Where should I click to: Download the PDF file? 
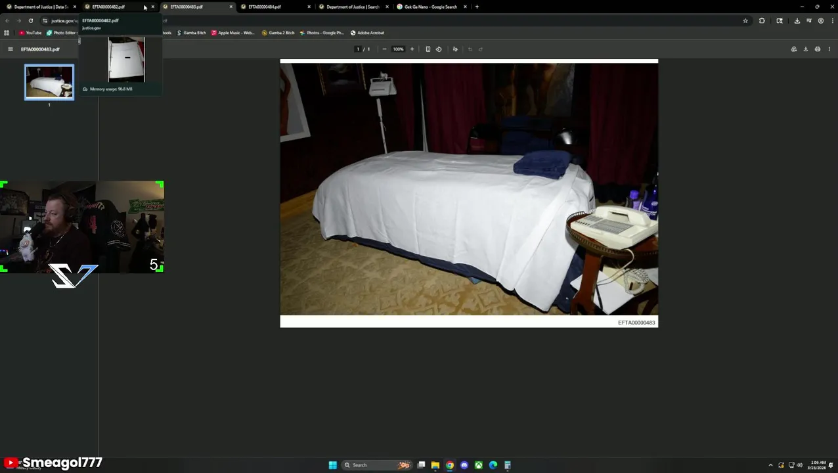(x=806, y=49)
